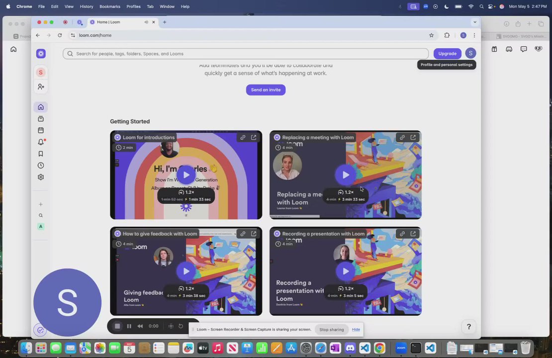Image resolution: width=552 pixels, height=358 pixels.
Task: Copy link of Recording a presentation video
Action: (x=402, y=233)
